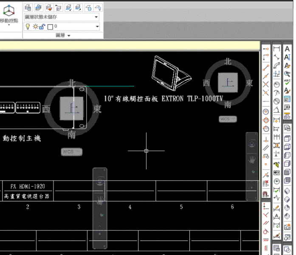296x255 pixels.
Task: Toggle layer 0 lock padlock icon
Action: point(42,27)
